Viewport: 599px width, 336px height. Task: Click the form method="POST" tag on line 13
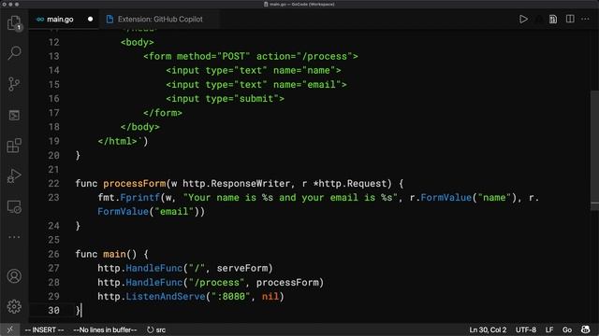click(251, 56)
